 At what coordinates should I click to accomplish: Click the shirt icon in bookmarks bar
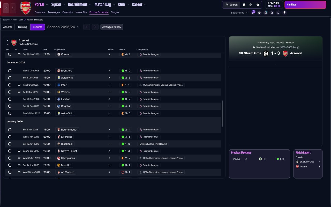click(x=259, y=13)
